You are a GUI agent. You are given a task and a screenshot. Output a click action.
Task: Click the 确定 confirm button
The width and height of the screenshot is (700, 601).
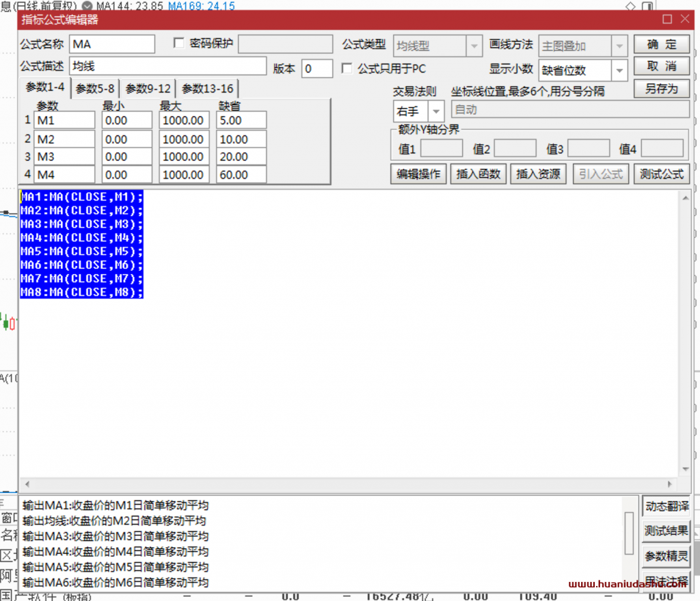(661, 44)
